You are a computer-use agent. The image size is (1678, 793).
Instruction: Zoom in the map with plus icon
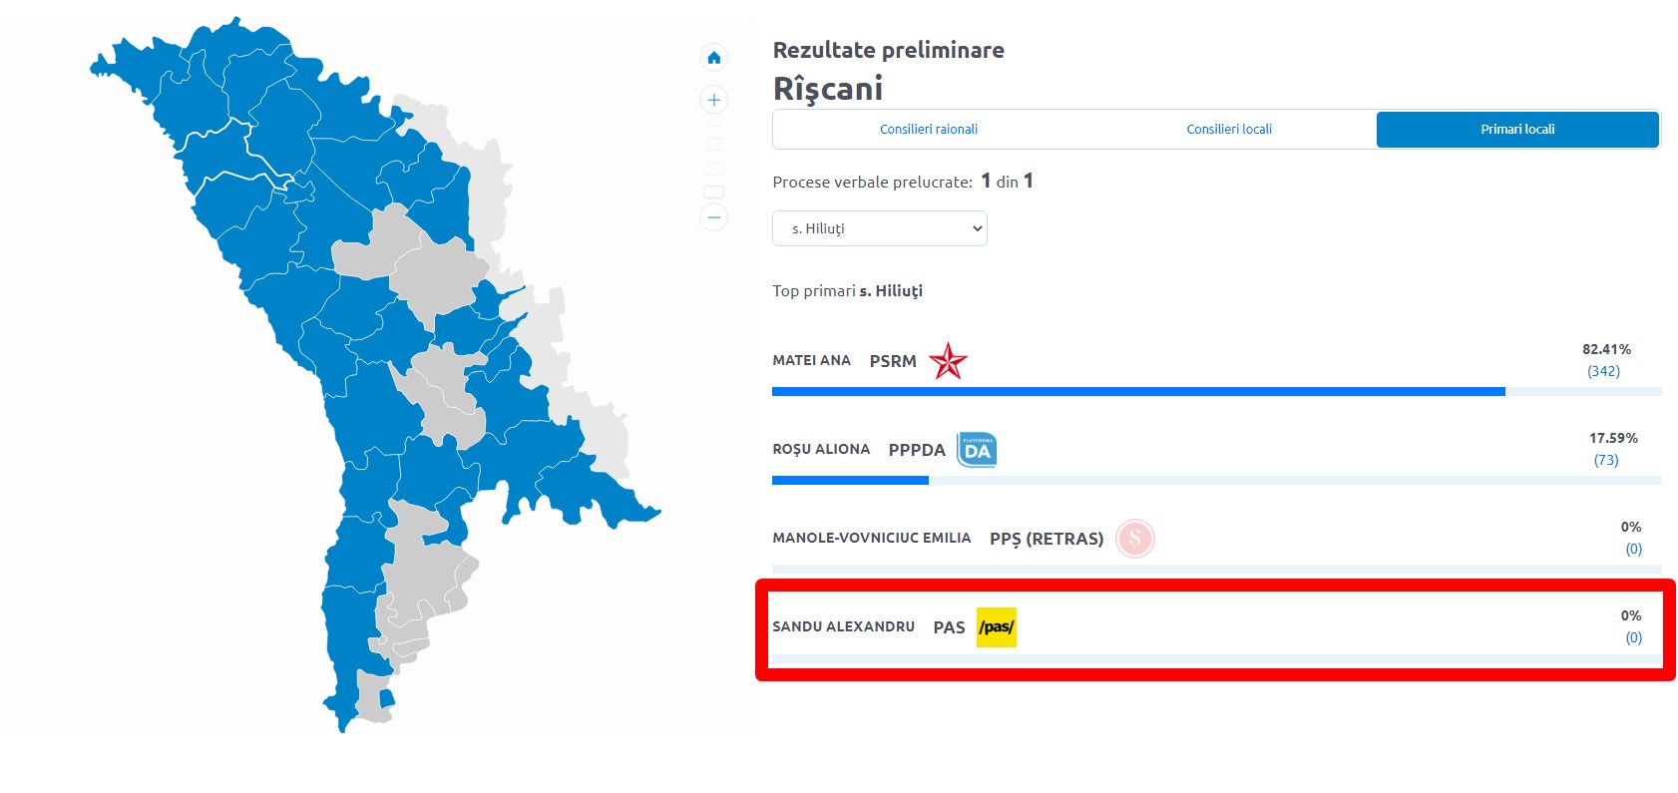pos(713,100)
